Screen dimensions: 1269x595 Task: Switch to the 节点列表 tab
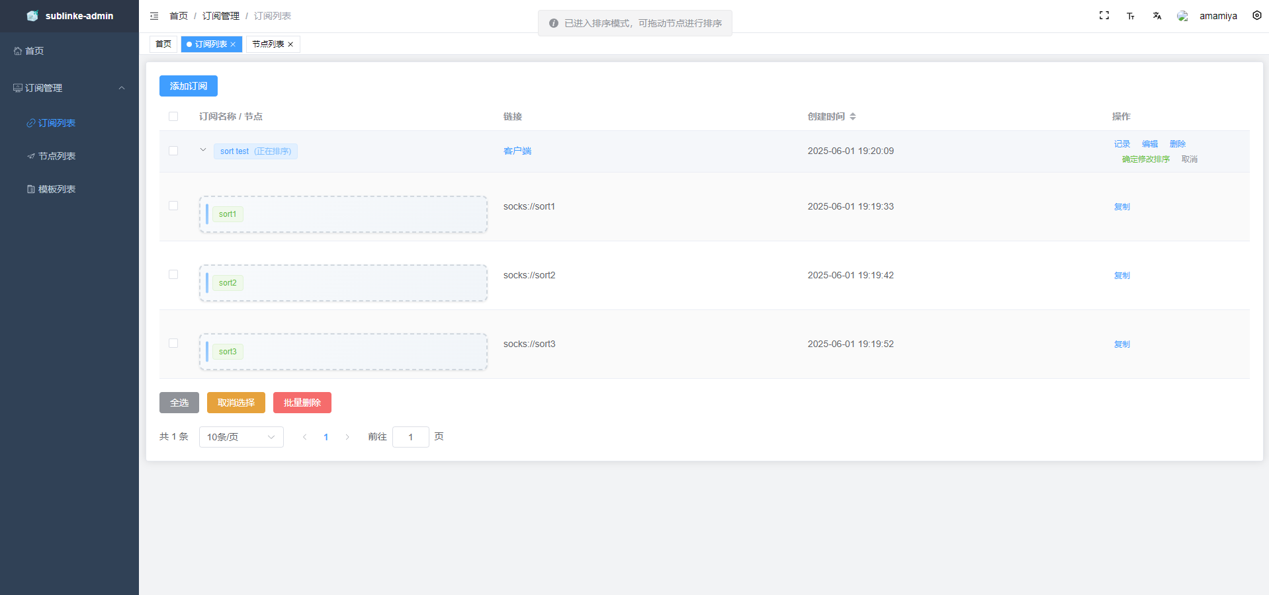point(268,44)
